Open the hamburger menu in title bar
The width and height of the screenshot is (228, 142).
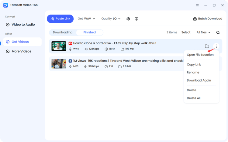pyautogui.click(x=197, y=5)
